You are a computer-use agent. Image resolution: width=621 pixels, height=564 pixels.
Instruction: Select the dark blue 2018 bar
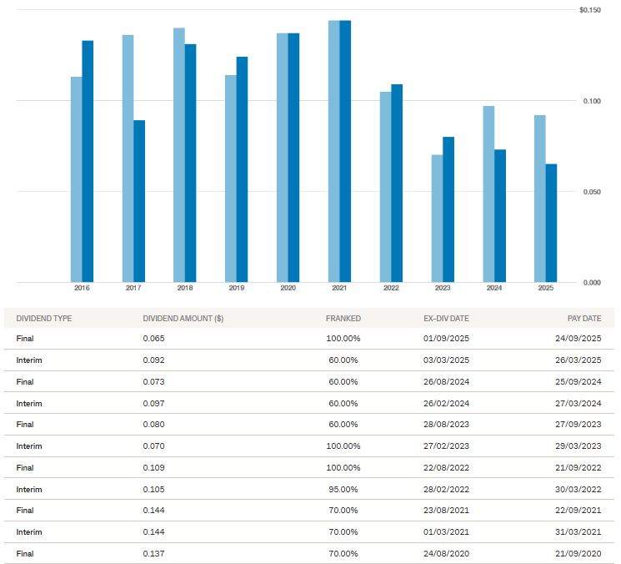(191, 162)
